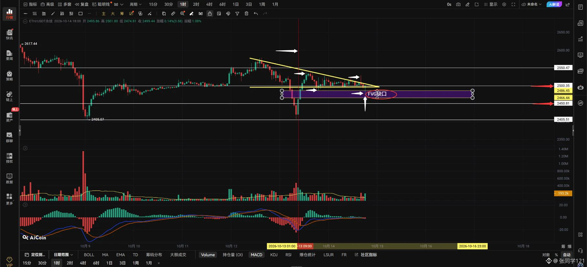Click the zoom-in magnifier tool
Screen dimensions: 587x267
182,14
